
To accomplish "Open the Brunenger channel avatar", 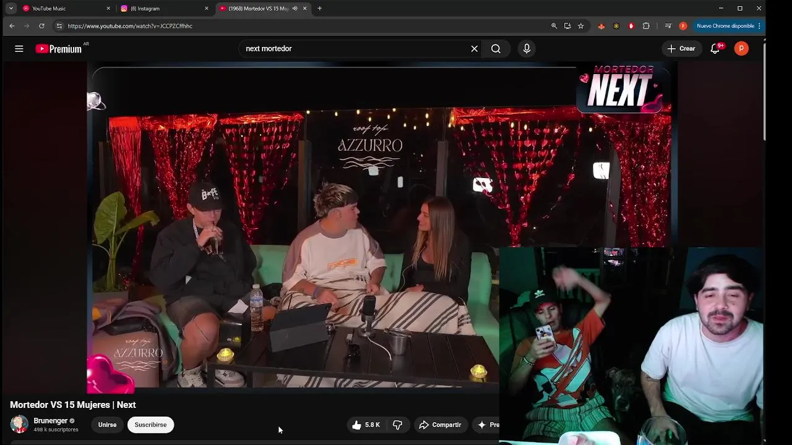I will click(x=19, y=425).
